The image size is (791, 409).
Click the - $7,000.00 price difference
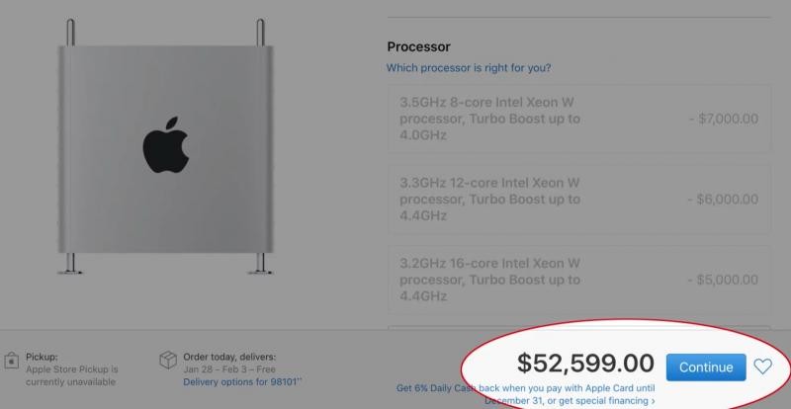coord(723,119)
